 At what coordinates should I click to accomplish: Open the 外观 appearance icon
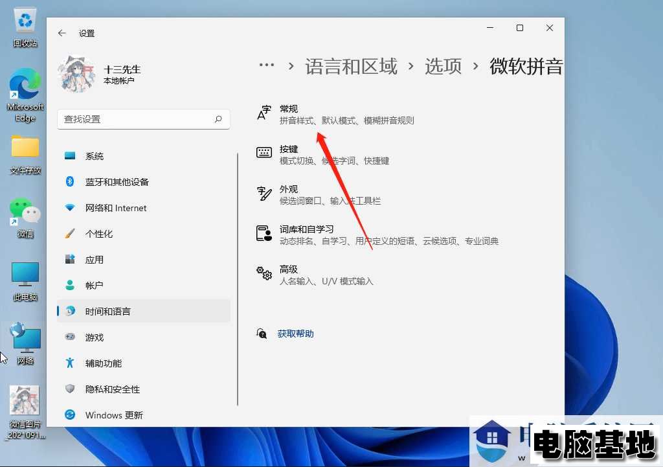click(264, 193)
